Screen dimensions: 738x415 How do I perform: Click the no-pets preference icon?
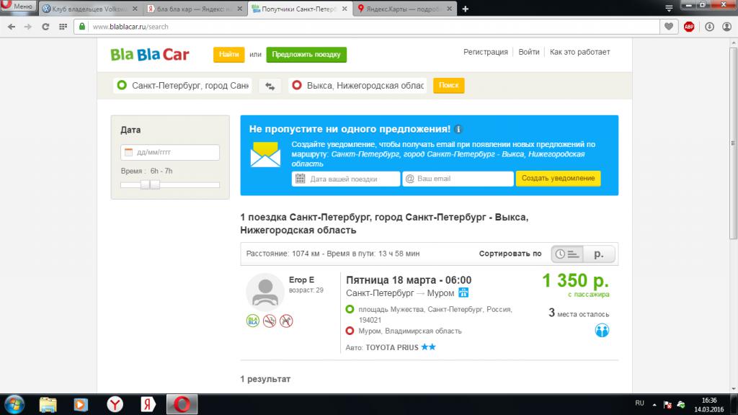point(286,321)
